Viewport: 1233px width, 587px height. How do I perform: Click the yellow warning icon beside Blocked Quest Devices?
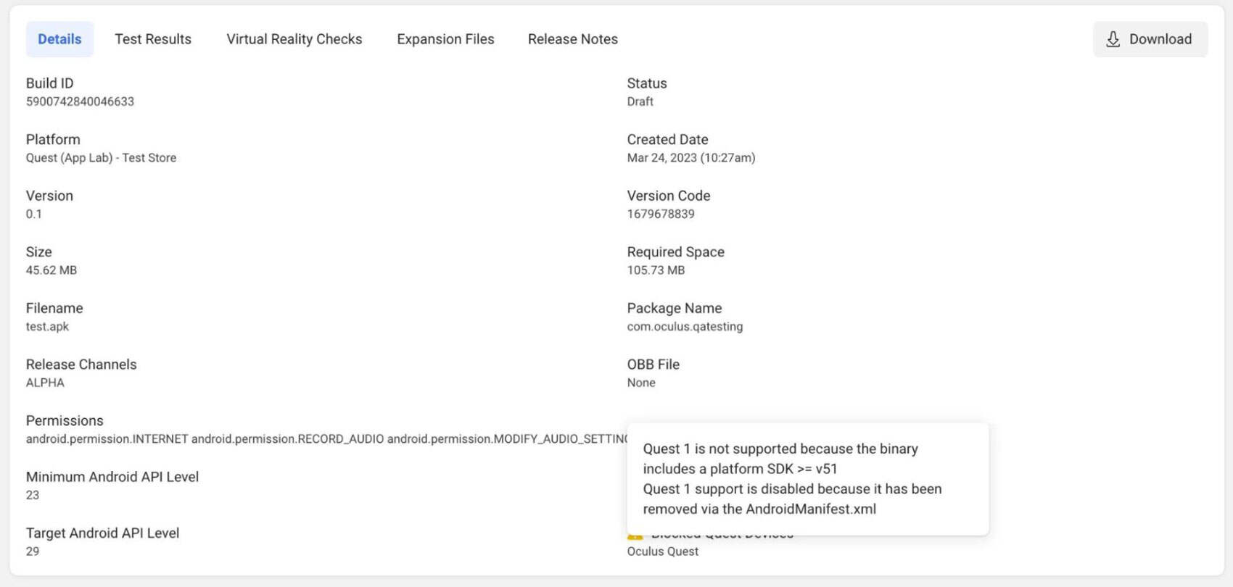635,537
